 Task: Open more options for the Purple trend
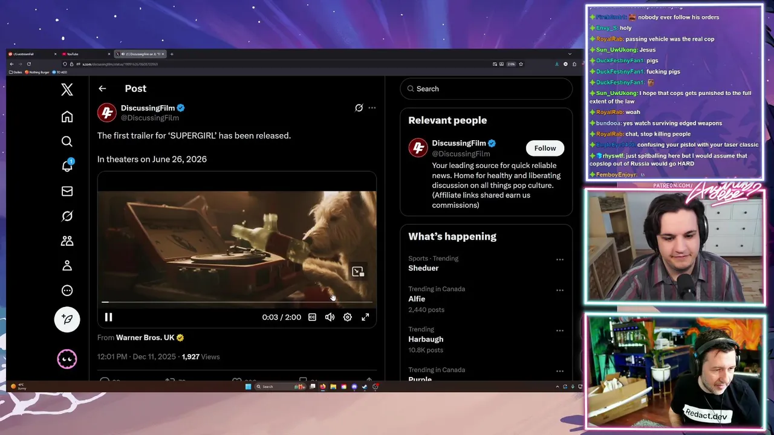(560, 371)
